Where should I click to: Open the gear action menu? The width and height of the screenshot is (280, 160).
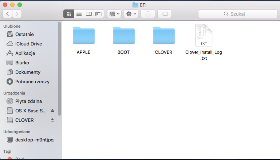(x=131, y=14)
